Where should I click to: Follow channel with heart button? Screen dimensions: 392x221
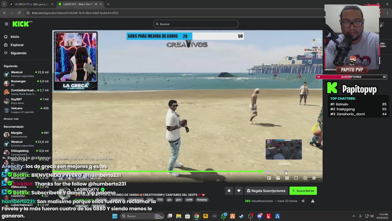pyautogui.click(x=239, y=191)
